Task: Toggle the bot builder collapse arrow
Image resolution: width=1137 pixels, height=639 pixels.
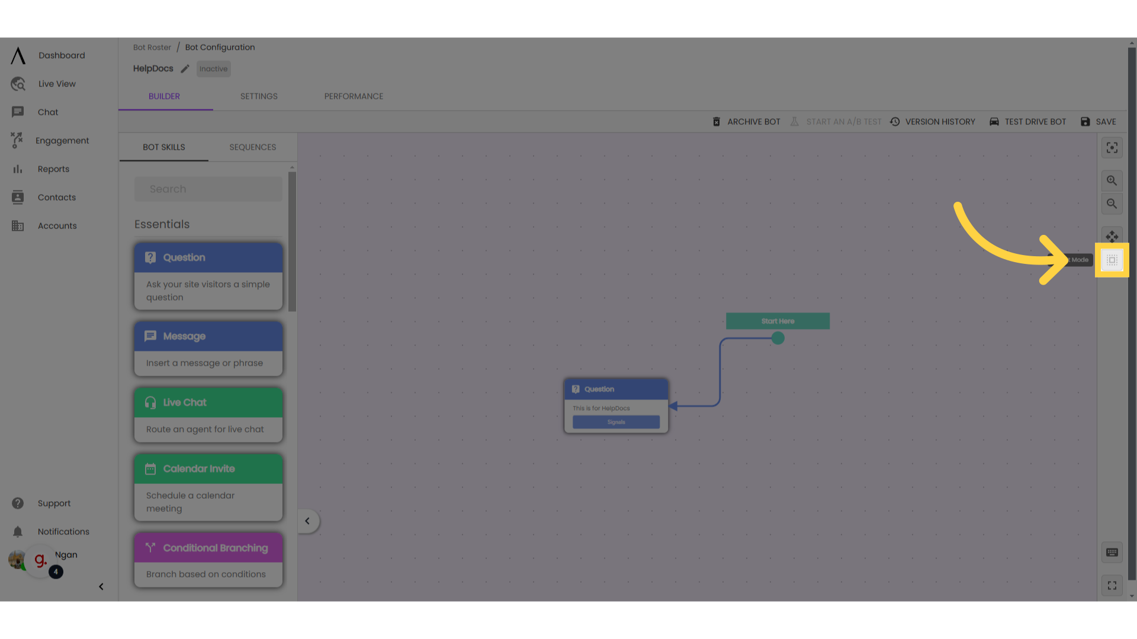Action: coord(307,521)
